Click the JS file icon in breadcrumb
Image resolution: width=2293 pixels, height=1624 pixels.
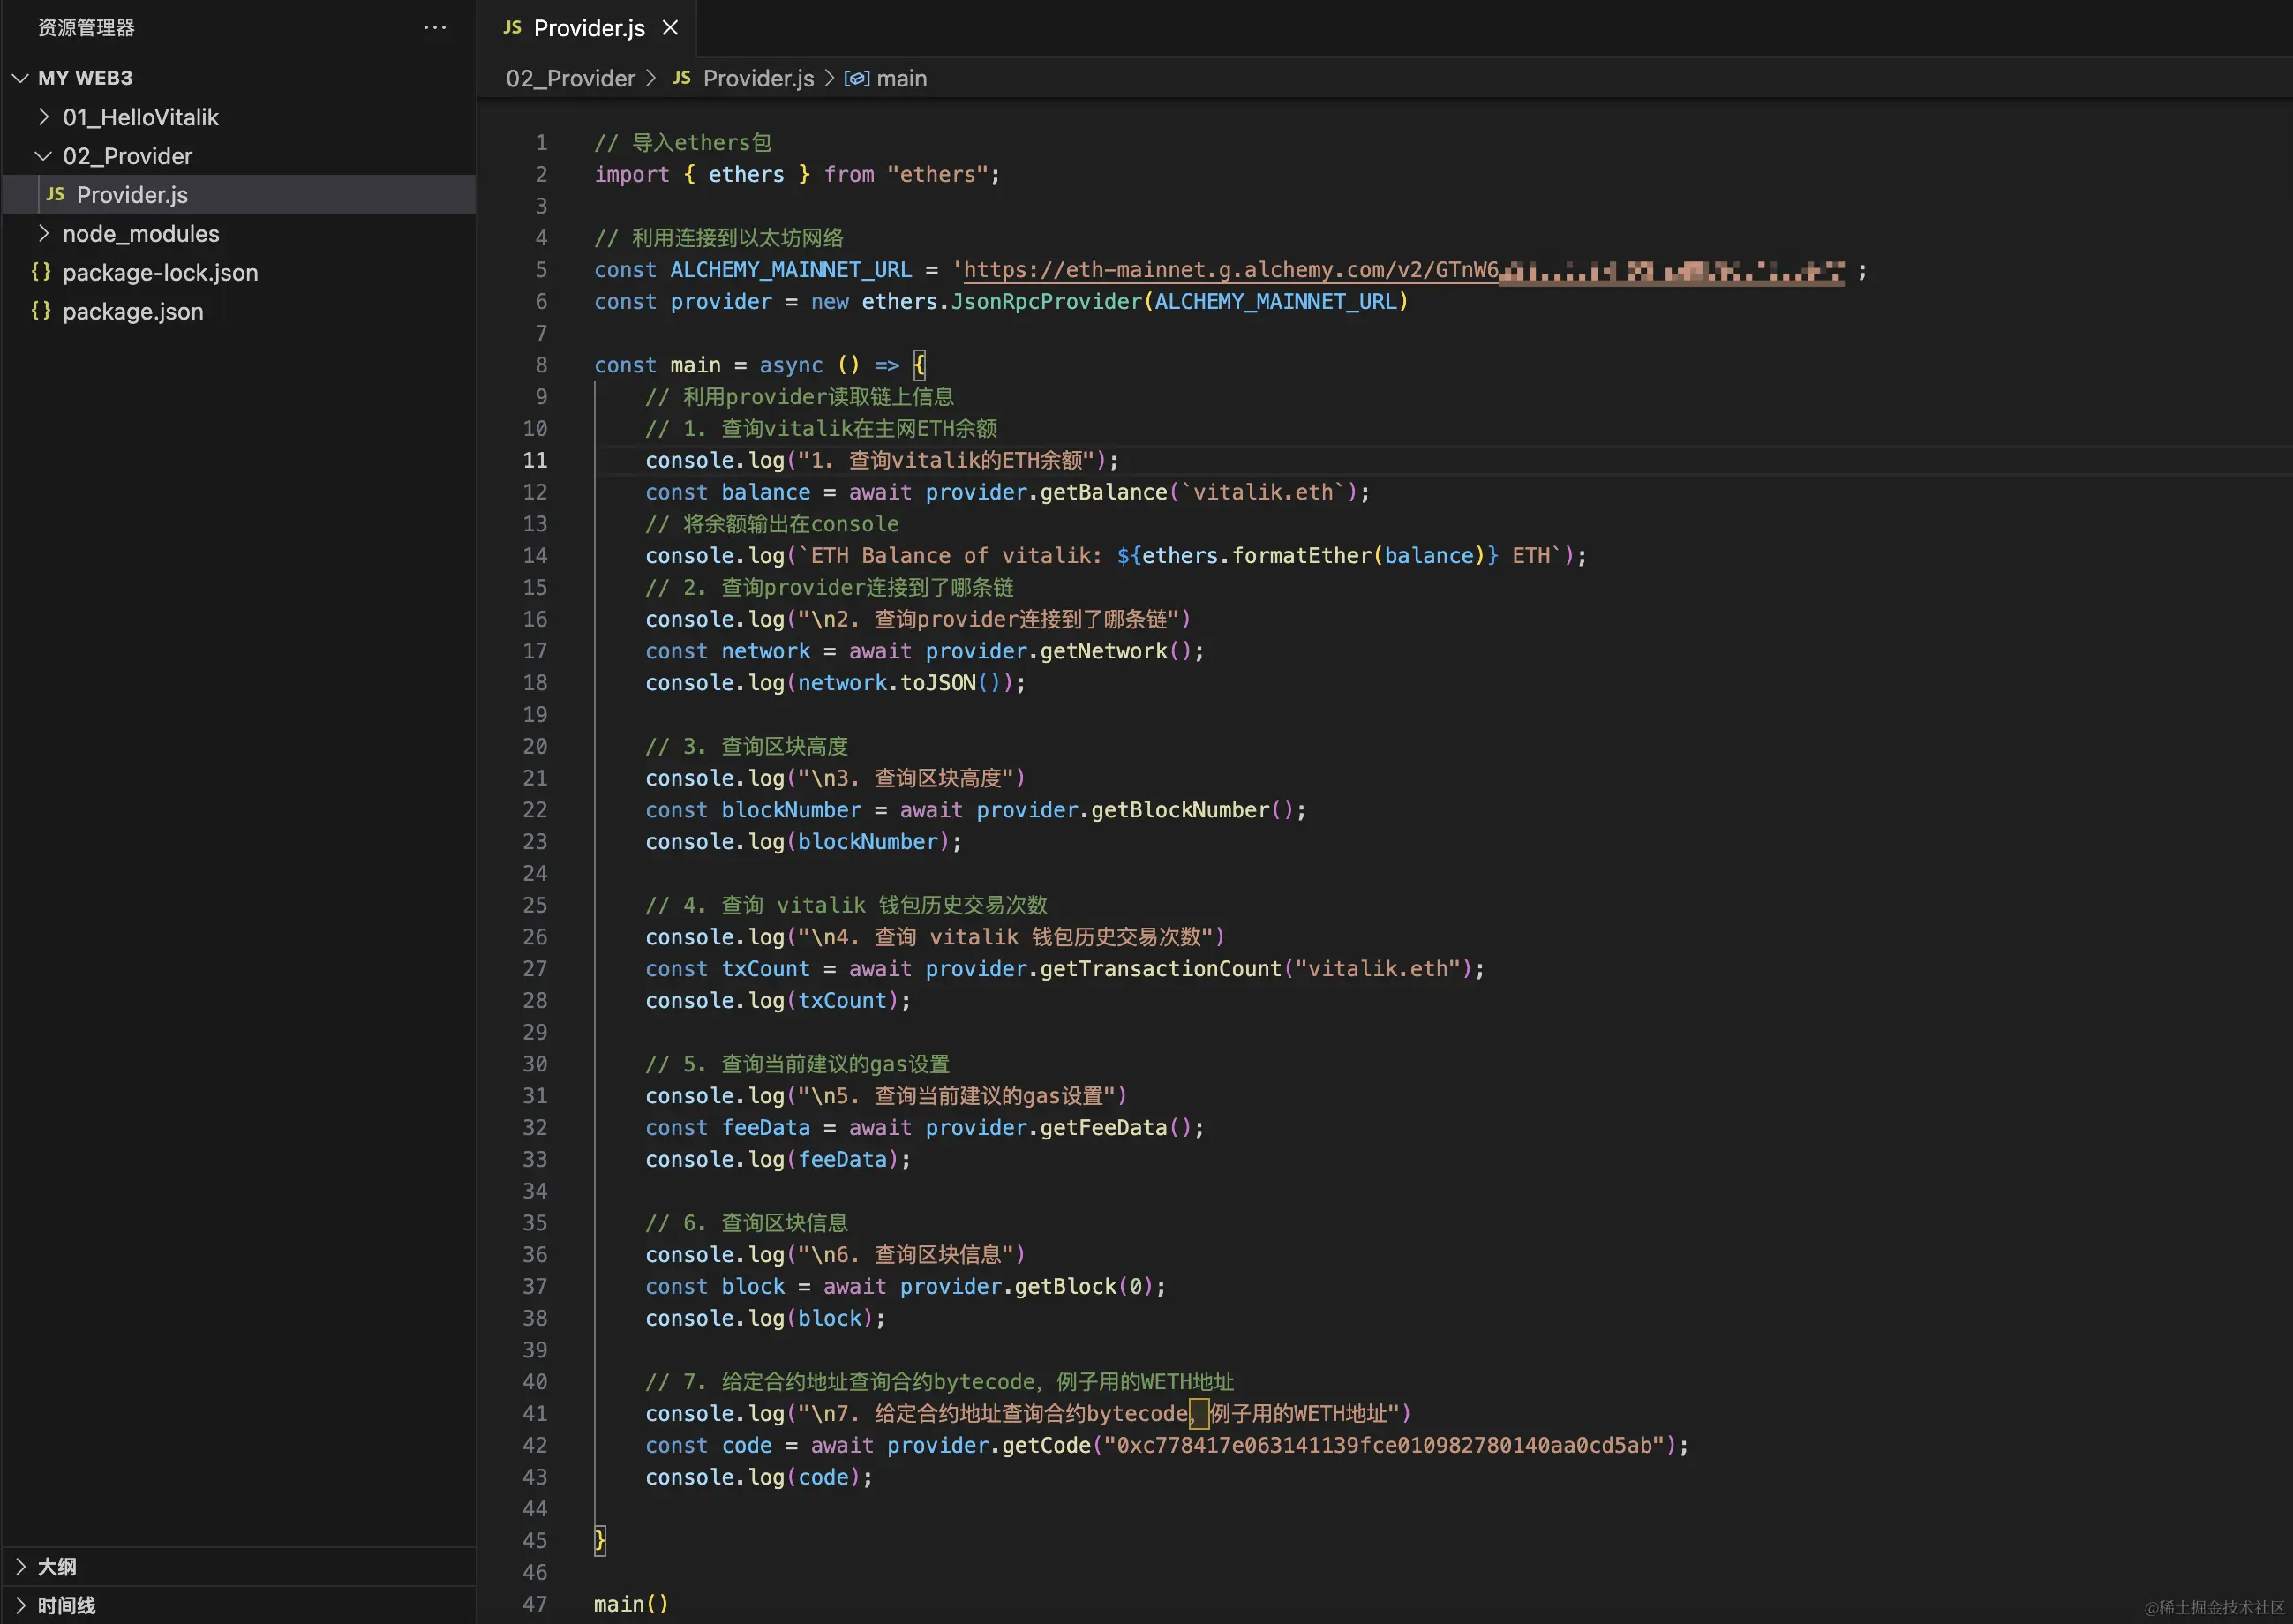681,78
